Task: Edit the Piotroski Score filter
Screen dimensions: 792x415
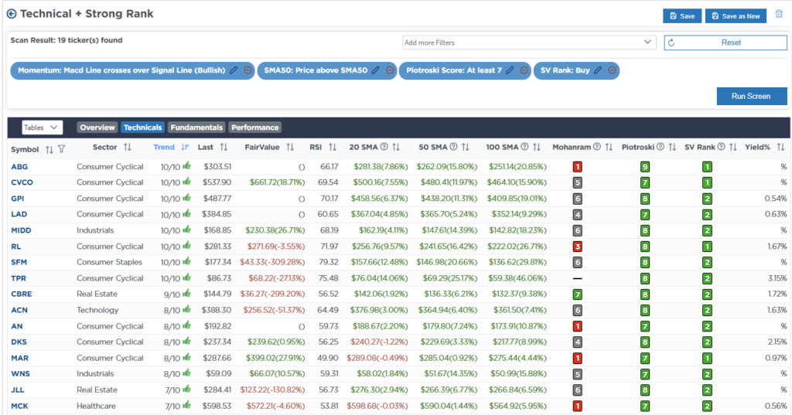Action: click(x=510, y=70)
